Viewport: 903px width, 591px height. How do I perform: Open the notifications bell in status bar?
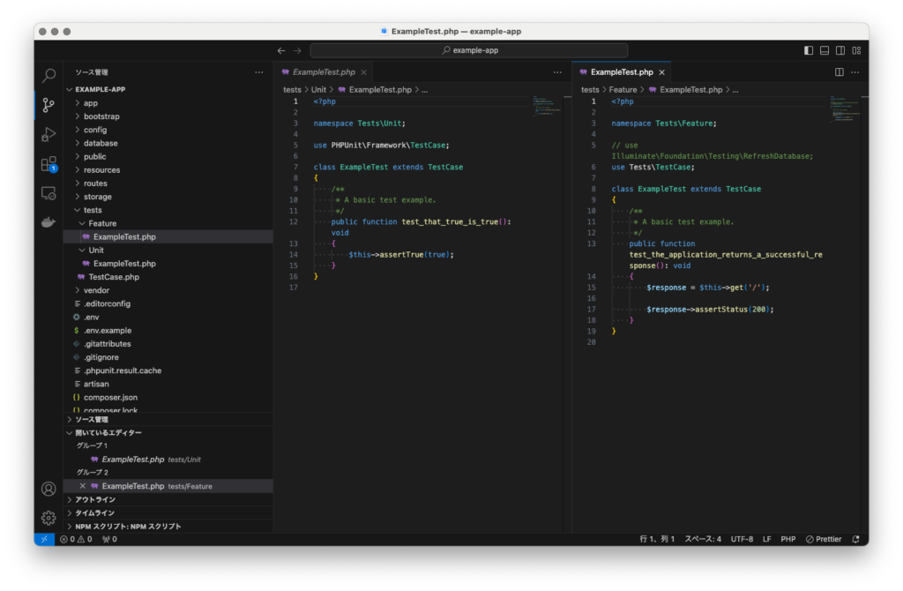pos(855,539)
